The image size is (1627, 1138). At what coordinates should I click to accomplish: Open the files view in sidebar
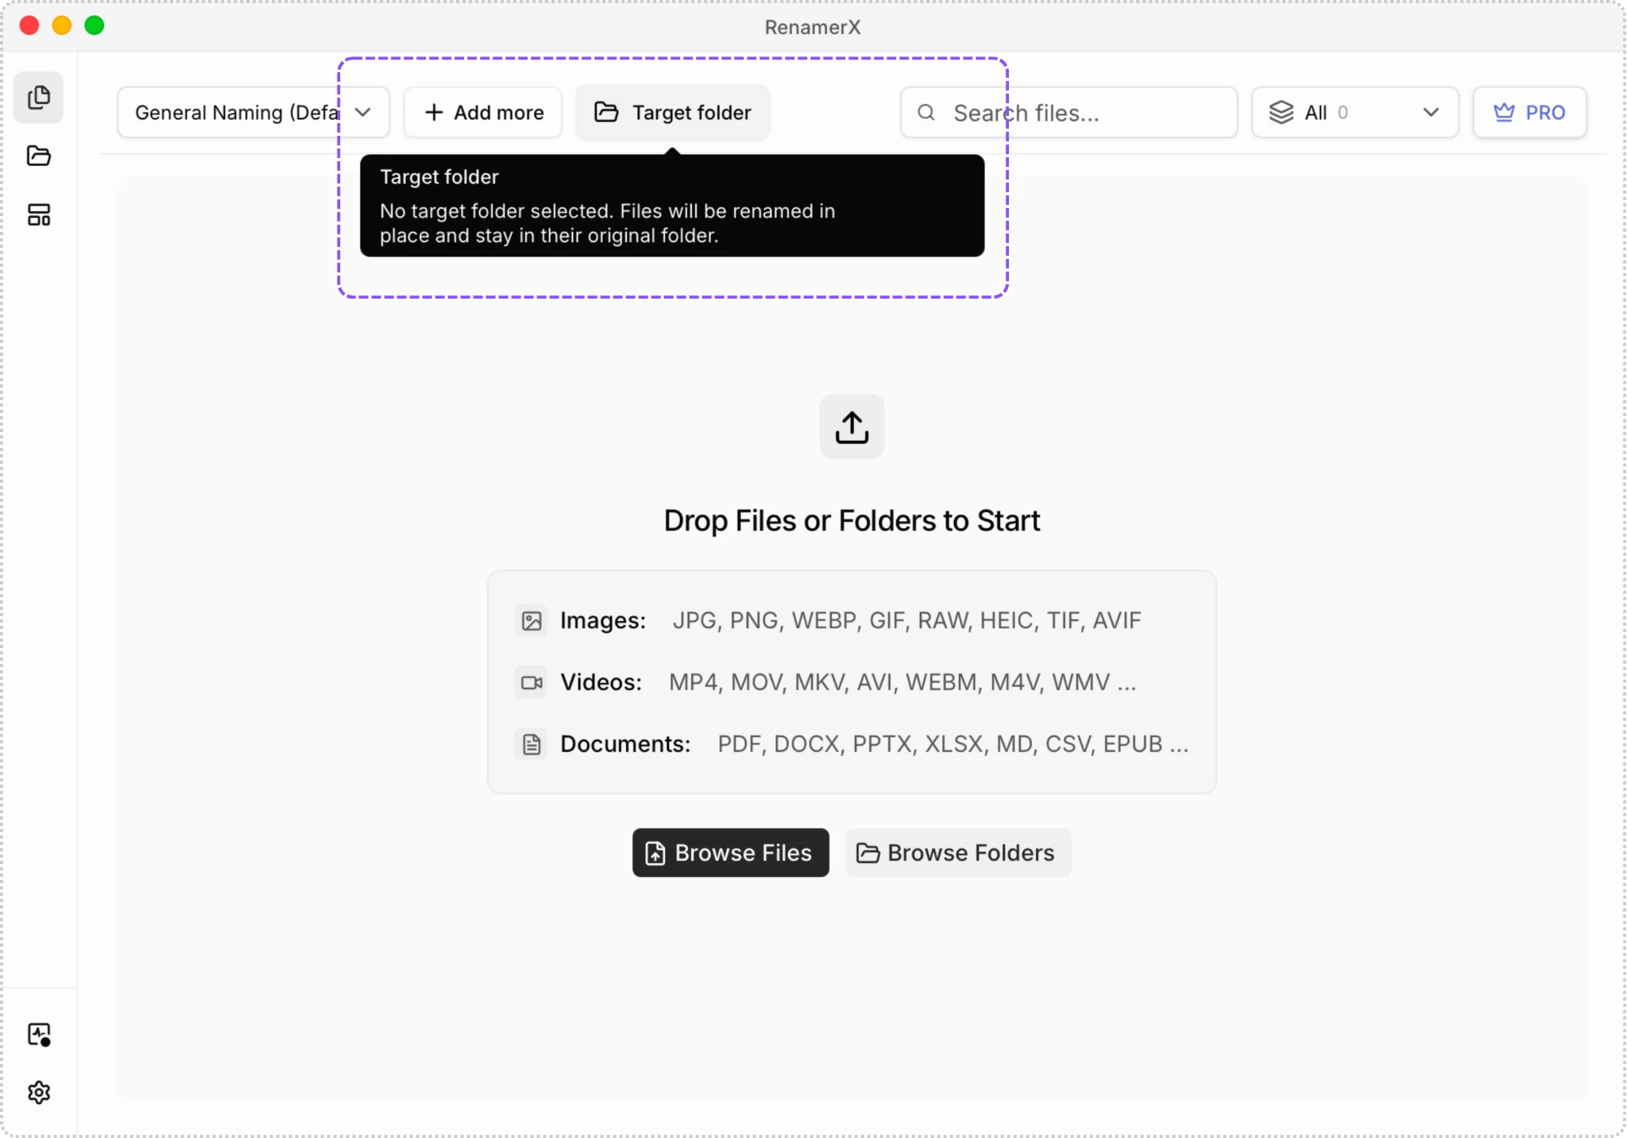[x=38, y=98]
